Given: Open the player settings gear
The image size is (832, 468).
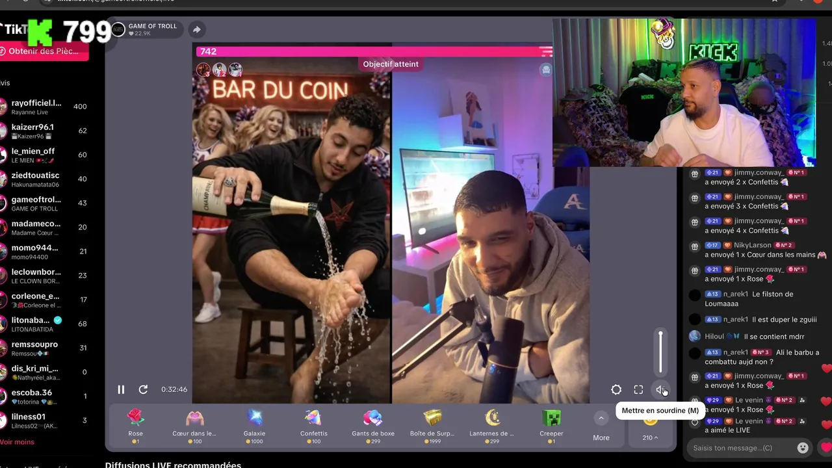Looking at the screenshot, I should [x=616, y=389].
